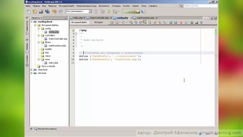Click the Build Project hammer icon
Viewport: 243px width, 137px height.
pos(96,11)
